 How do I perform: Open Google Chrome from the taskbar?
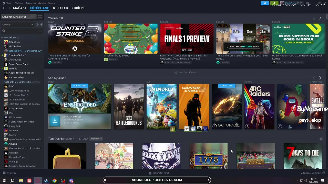55,180
